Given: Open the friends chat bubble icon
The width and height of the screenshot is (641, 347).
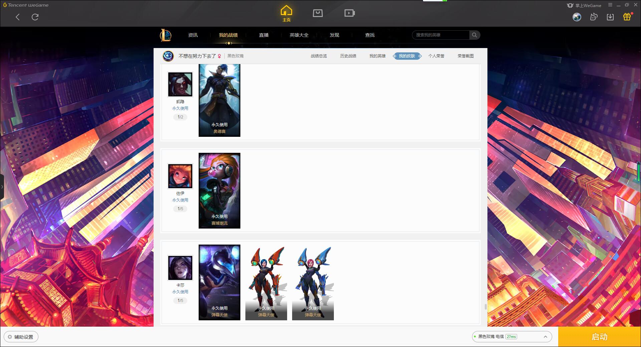Looking at the screenshot, I should (594, 17).
